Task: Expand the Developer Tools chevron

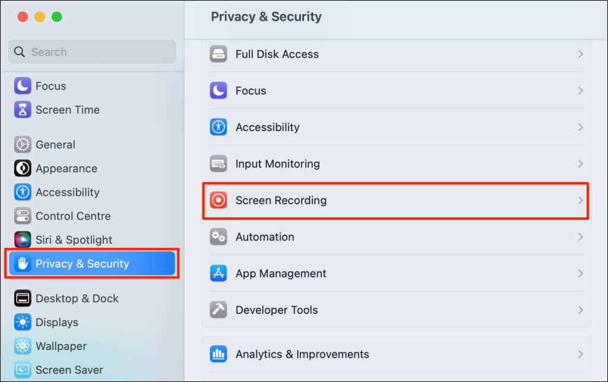Action: point(580,310)
